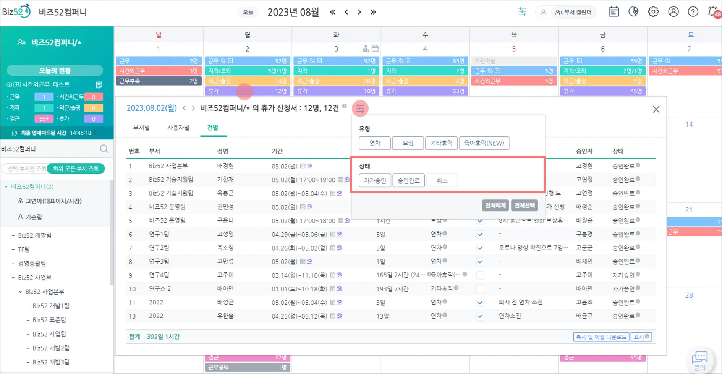Viewport: 722px width, 374px height.
Task: Go to previous month single arrow
Action: [x=346, y=12]
